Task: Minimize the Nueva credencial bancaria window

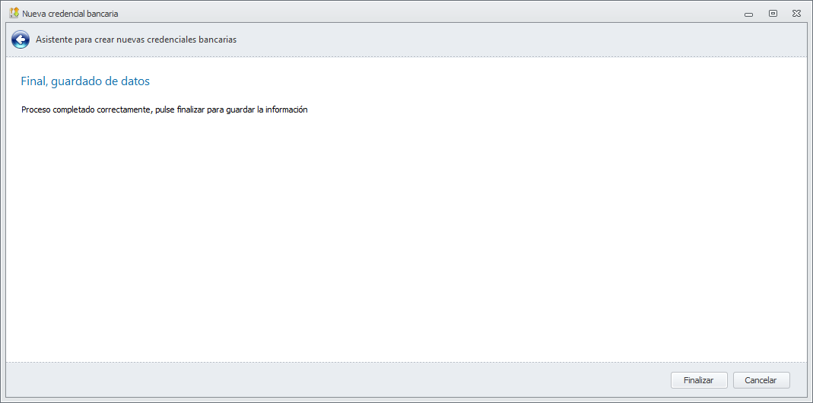Action: [x=749, y=14]
